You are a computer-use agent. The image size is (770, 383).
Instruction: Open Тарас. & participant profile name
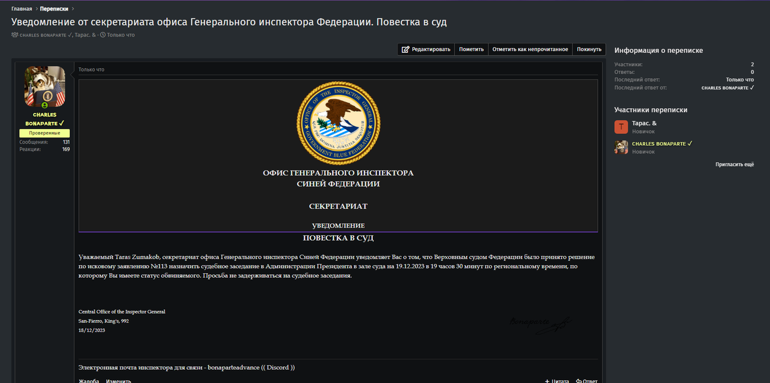(x=644, y=123)
